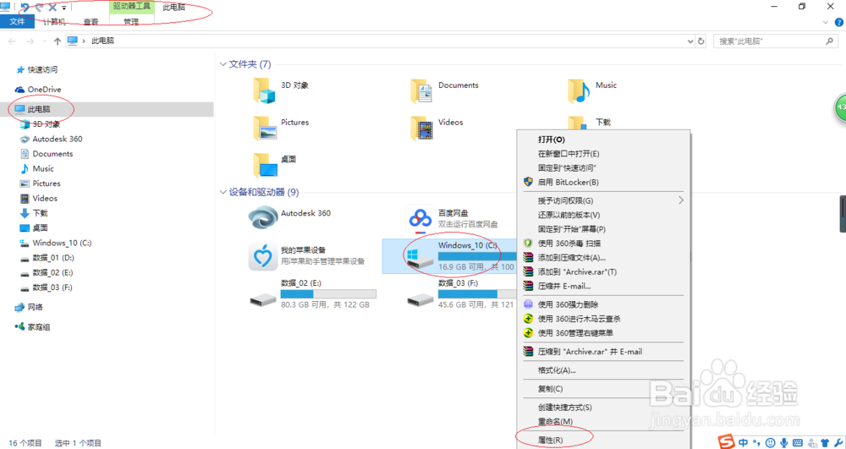Image resolution: width=846 pixels, height=449 pixels.
Task: Open the Autodesk 360 device icon
Action: click(263, 218)
